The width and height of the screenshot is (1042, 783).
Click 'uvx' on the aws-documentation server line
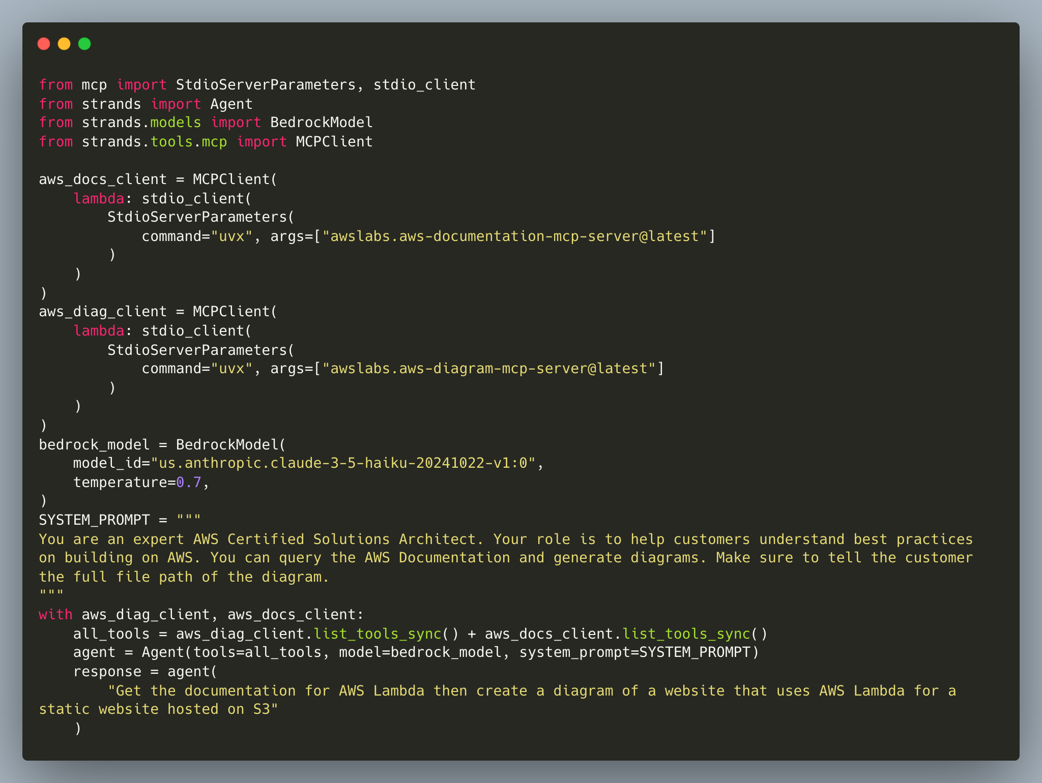(231, 236)
